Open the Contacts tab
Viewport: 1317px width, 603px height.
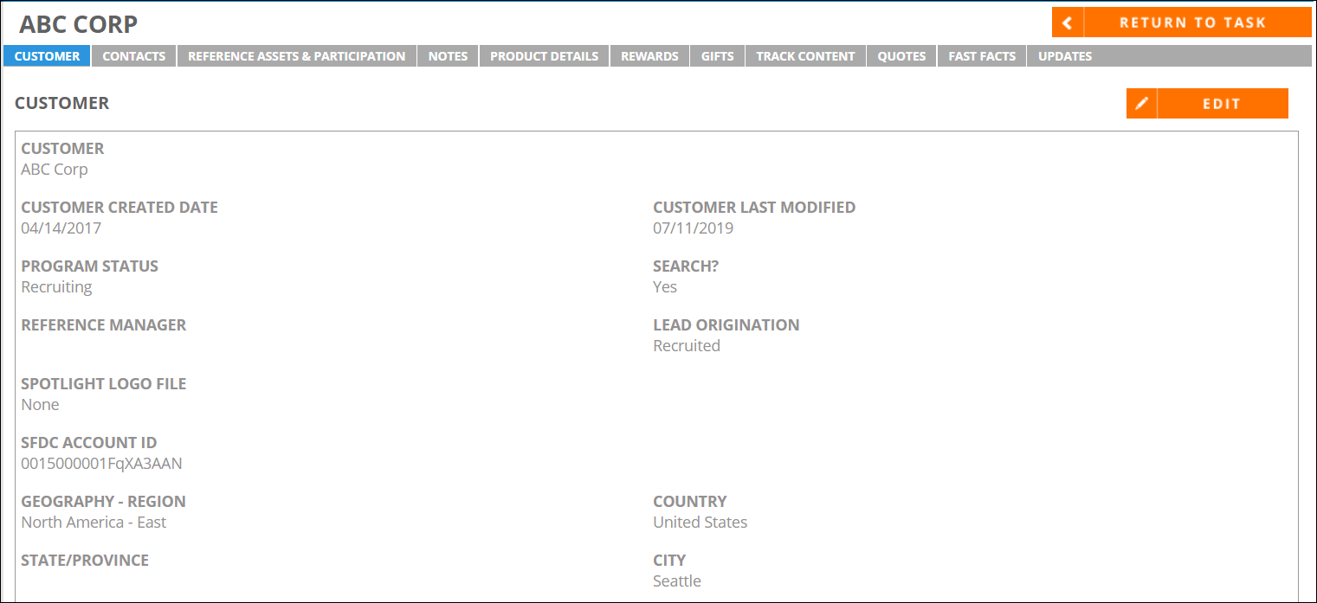click(x=134, y=56)
